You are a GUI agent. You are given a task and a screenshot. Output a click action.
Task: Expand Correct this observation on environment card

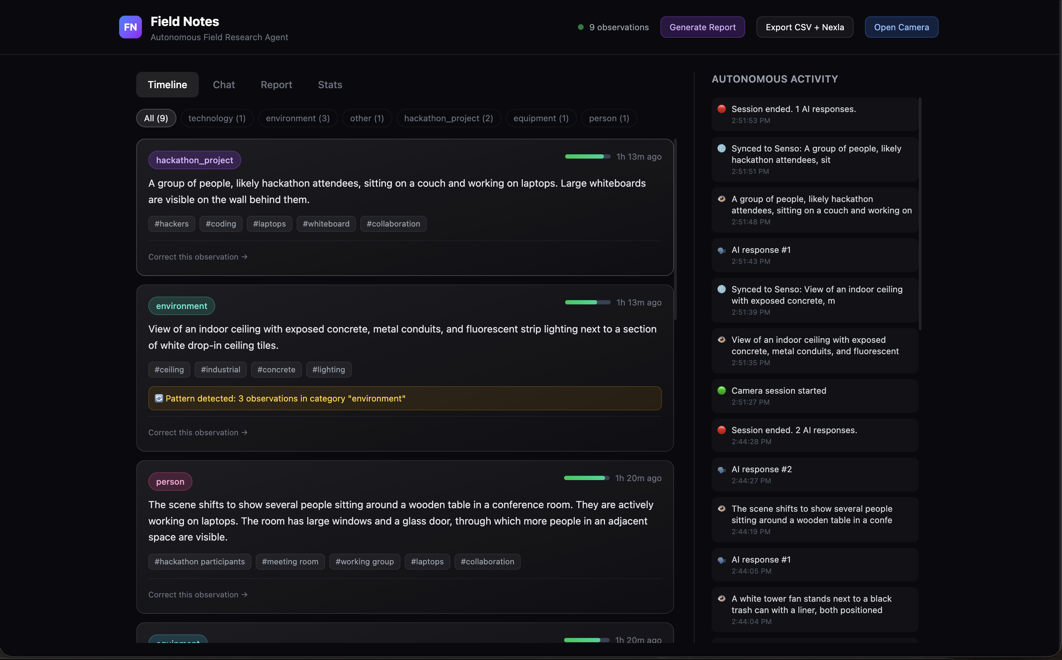click(x=198, y=432)
